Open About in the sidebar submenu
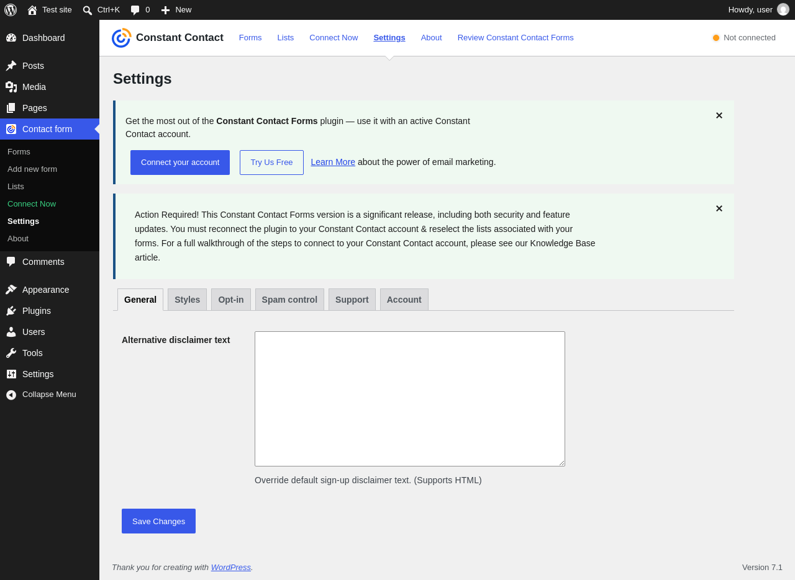 pos(18,239)
